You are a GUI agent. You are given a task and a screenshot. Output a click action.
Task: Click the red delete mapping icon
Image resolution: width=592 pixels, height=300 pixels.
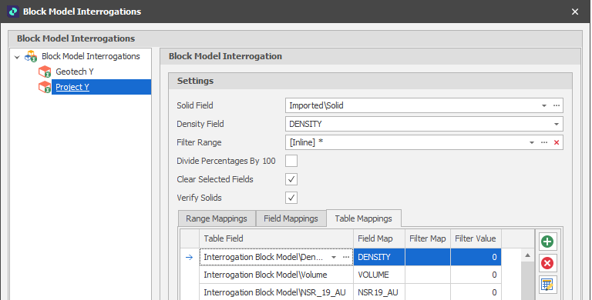pyautogui.click(x=547, y=262)
